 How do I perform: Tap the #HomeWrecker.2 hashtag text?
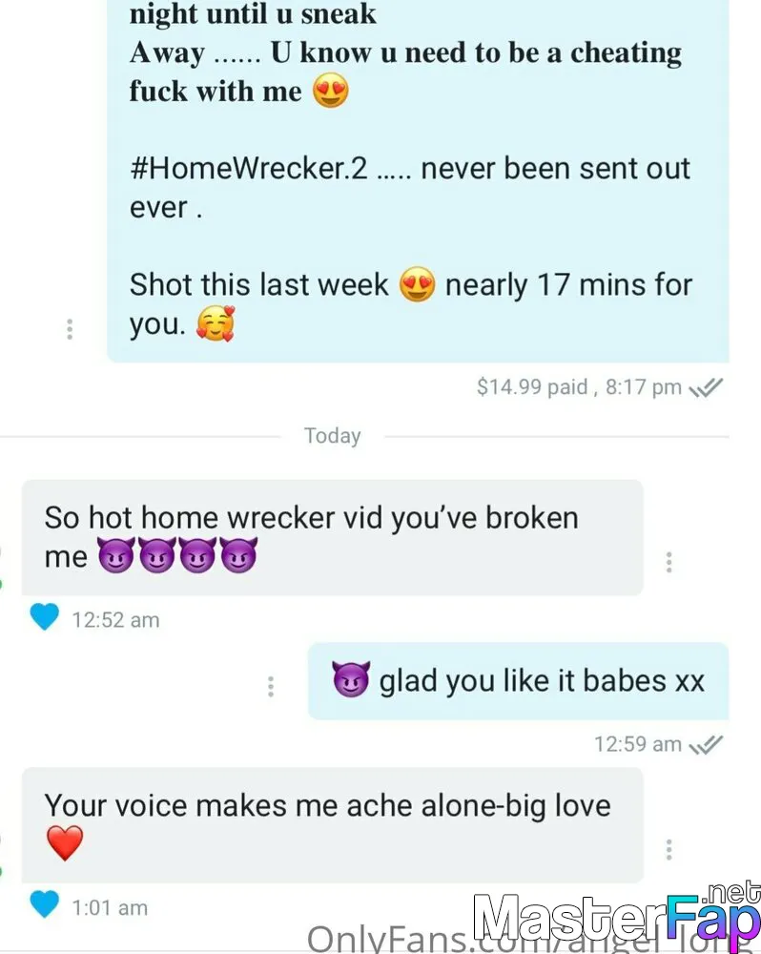click(249, 169)
